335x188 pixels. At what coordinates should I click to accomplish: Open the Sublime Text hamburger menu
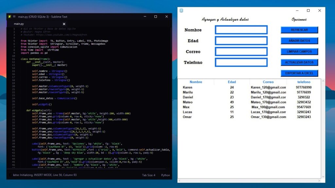pyautogui.click(x=14, y=17)
